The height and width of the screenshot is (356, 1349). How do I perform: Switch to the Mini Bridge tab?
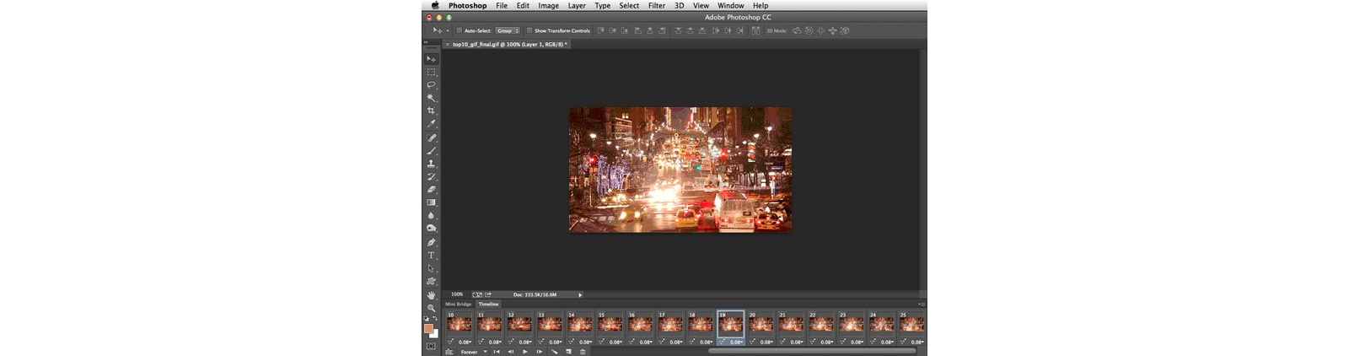click(458, 304)
